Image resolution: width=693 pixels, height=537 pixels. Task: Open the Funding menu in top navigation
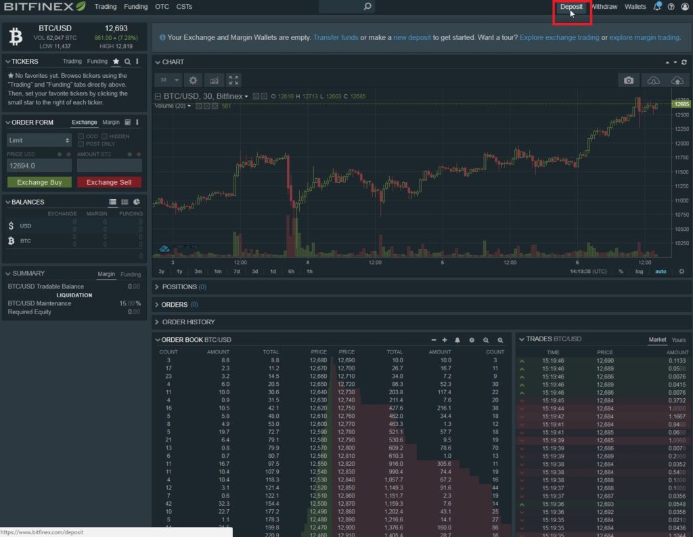(x=135, y=7)
